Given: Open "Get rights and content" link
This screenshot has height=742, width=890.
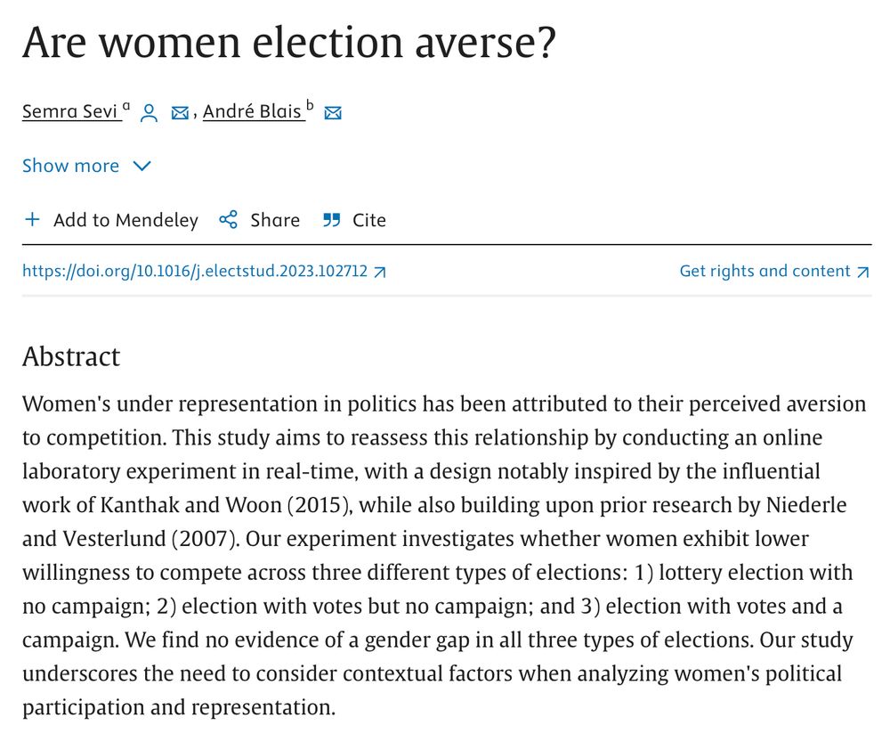Looking at the screenshot, I should (x=765, y=272).
